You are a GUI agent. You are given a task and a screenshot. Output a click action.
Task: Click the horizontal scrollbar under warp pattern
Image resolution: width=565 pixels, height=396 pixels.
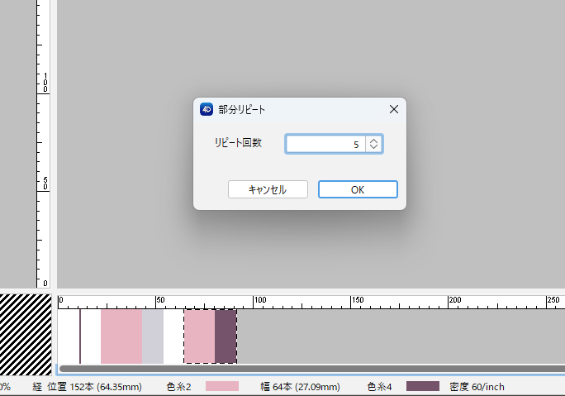[312, 369]
